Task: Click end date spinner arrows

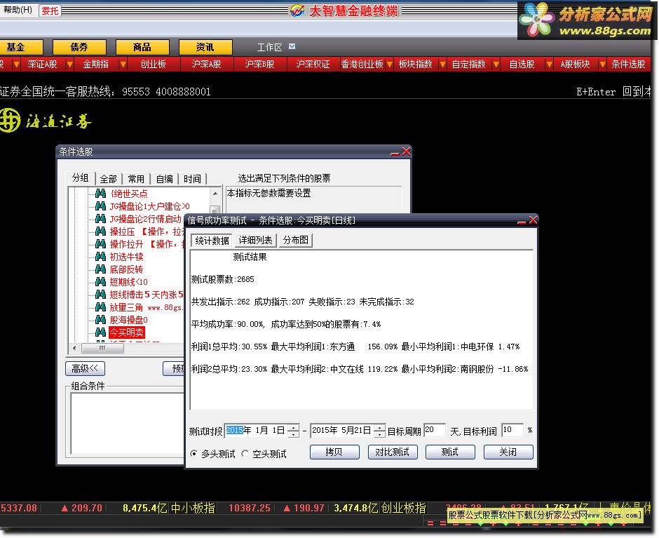Action: (379, 430)
